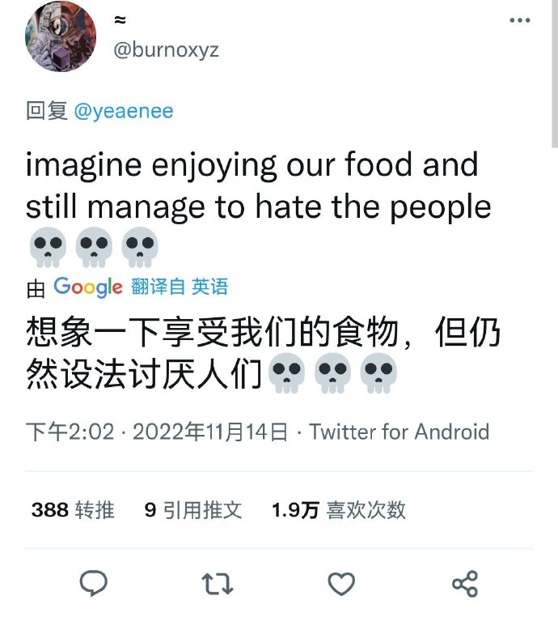Click the ≈ display name
The image size is (558, 617).
pos(120,19)
